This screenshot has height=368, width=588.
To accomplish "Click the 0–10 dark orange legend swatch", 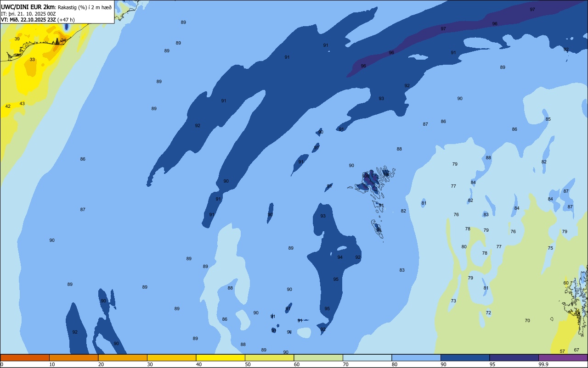I will [25, 357].
